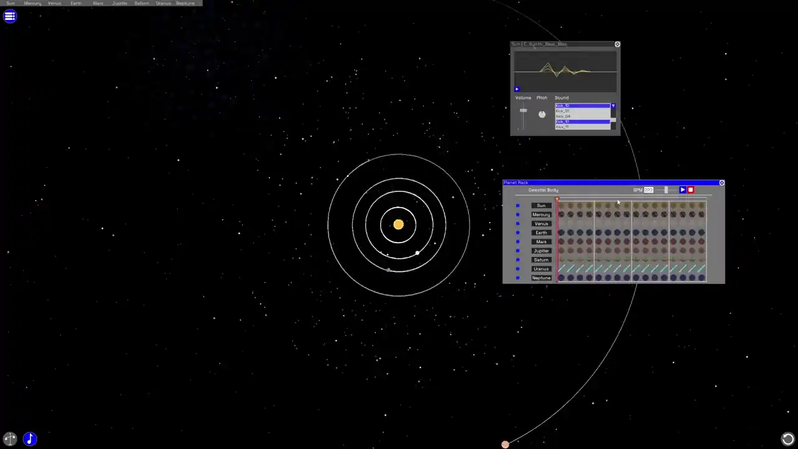Close the Sun sound panel

[617, 44]
